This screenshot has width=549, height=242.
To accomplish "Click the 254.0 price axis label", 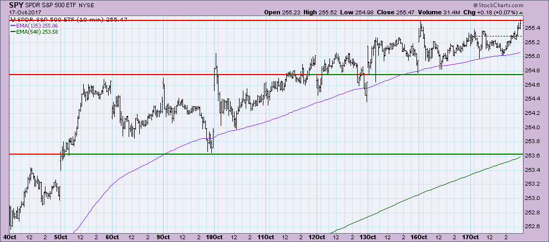I will 533,127.
